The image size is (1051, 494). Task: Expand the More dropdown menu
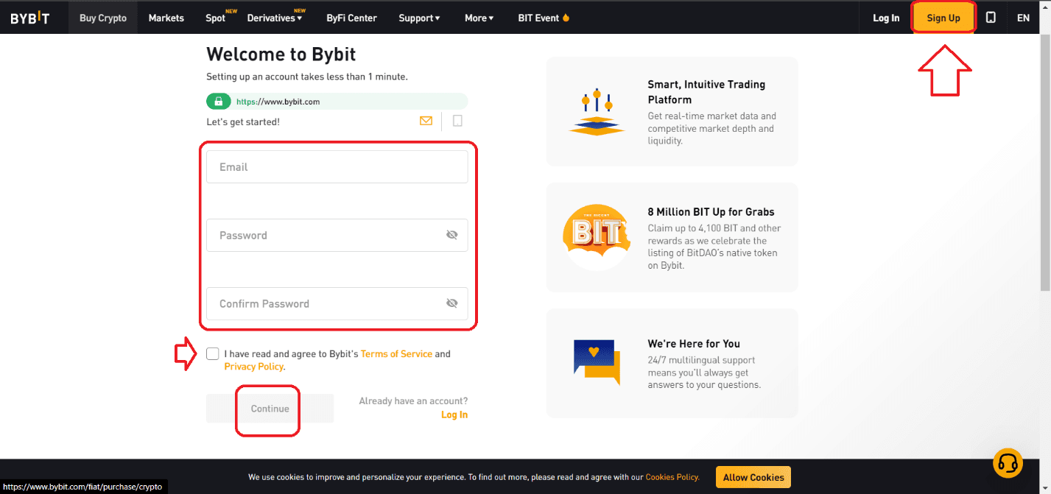(479, 18)
